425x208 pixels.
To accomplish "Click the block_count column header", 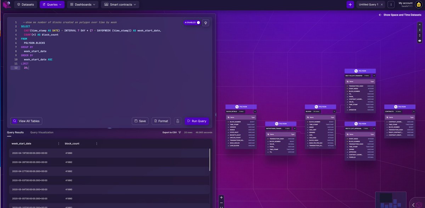I will 72,144.
